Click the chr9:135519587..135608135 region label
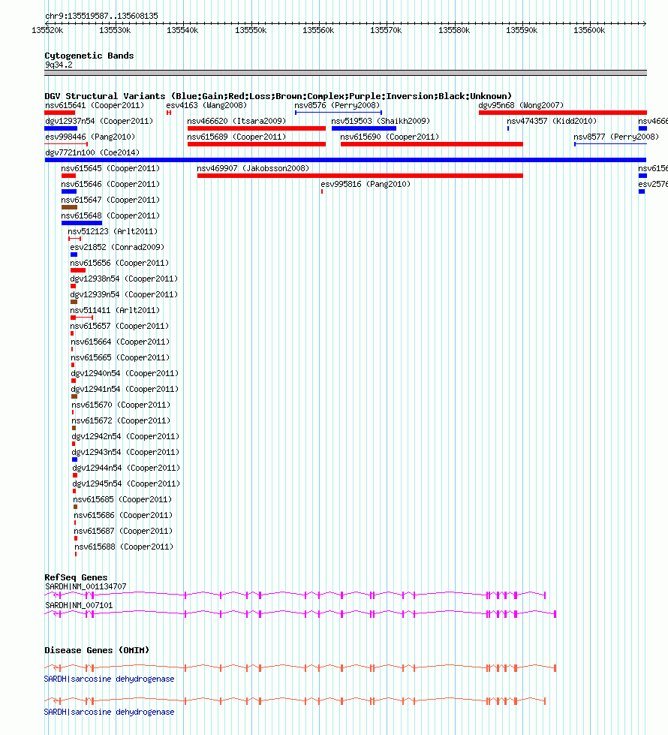 (x=101, y=16)
